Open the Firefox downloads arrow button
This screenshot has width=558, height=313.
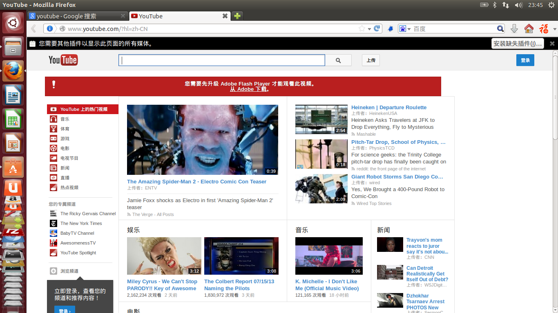[x=514, y=29]
